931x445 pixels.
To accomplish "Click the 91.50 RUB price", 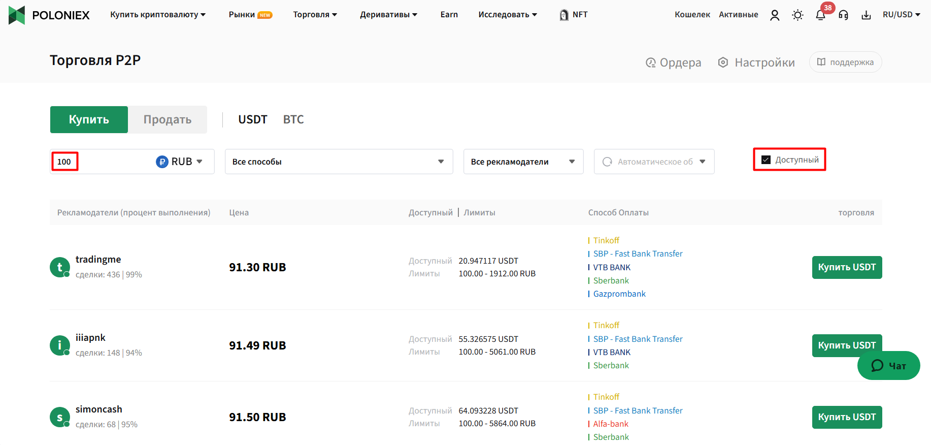I will click(257, 417).
